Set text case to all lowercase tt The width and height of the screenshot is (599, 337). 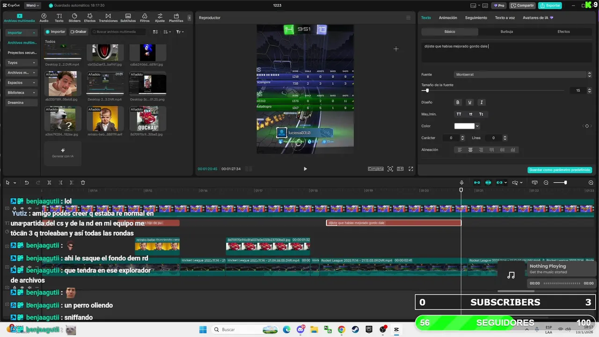(x=470, y=114)
